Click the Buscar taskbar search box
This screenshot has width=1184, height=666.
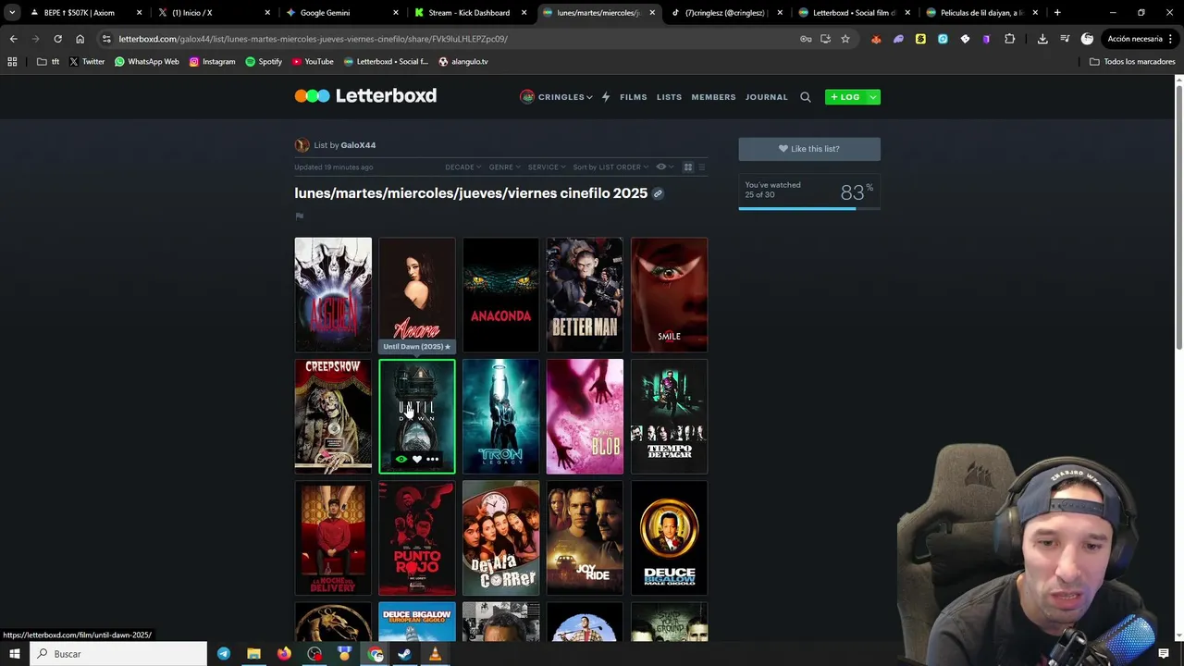point(119,654)
